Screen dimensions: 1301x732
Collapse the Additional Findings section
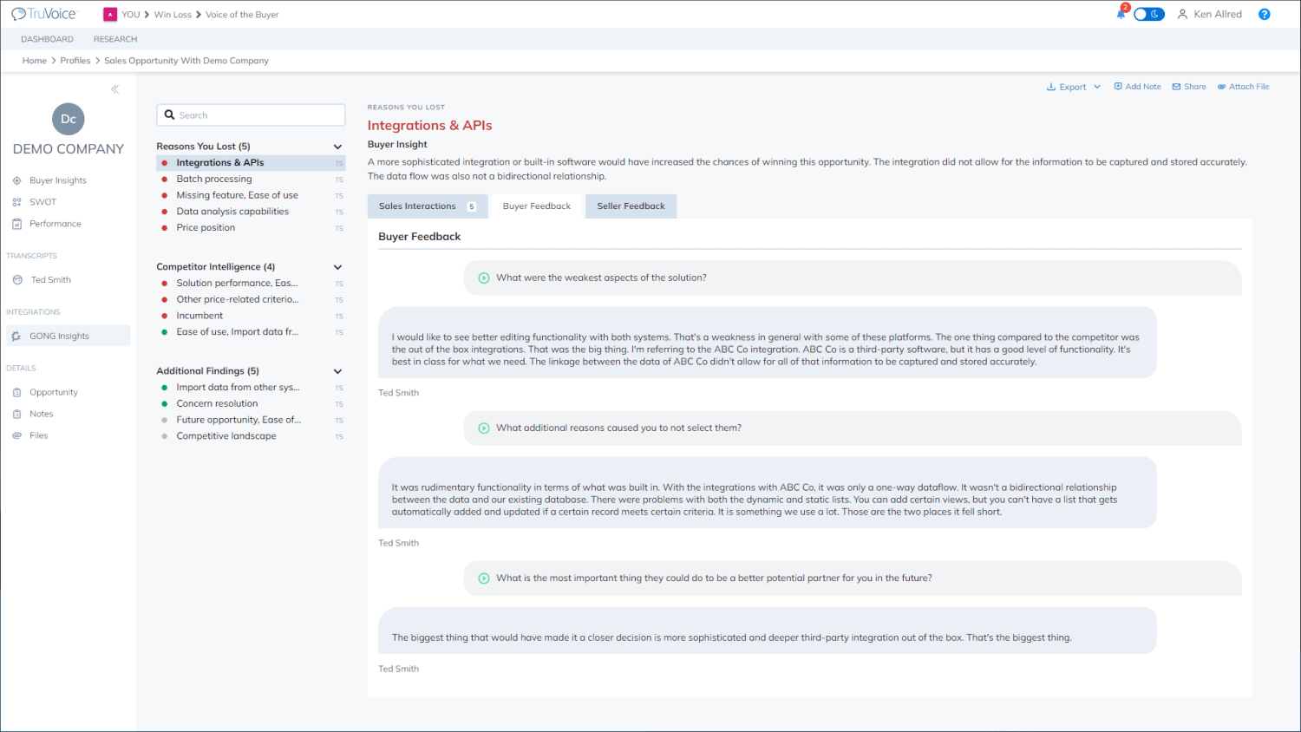pyautogui.click(x=337, y=371)
